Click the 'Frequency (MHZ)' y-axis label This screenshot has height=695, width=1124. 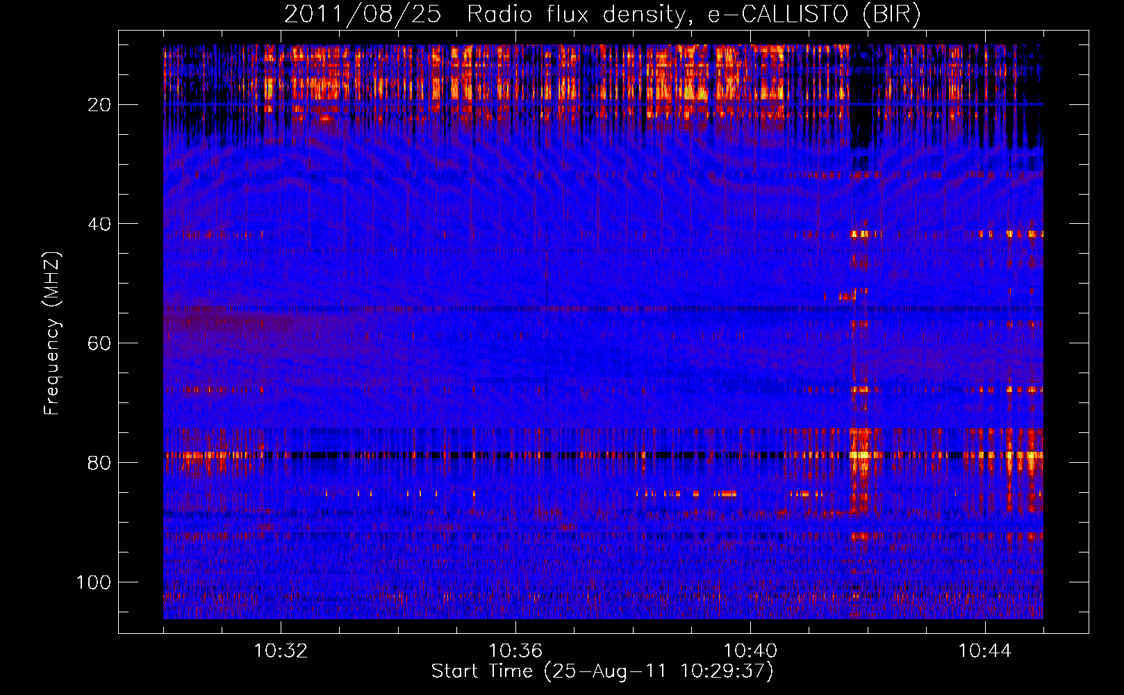pos(52,334)
